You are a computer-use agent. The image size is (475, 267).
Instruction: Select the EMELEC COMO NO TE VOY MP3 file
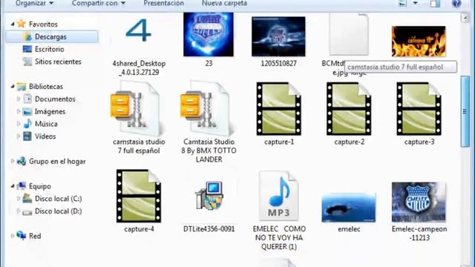click(x=279, y=196)
